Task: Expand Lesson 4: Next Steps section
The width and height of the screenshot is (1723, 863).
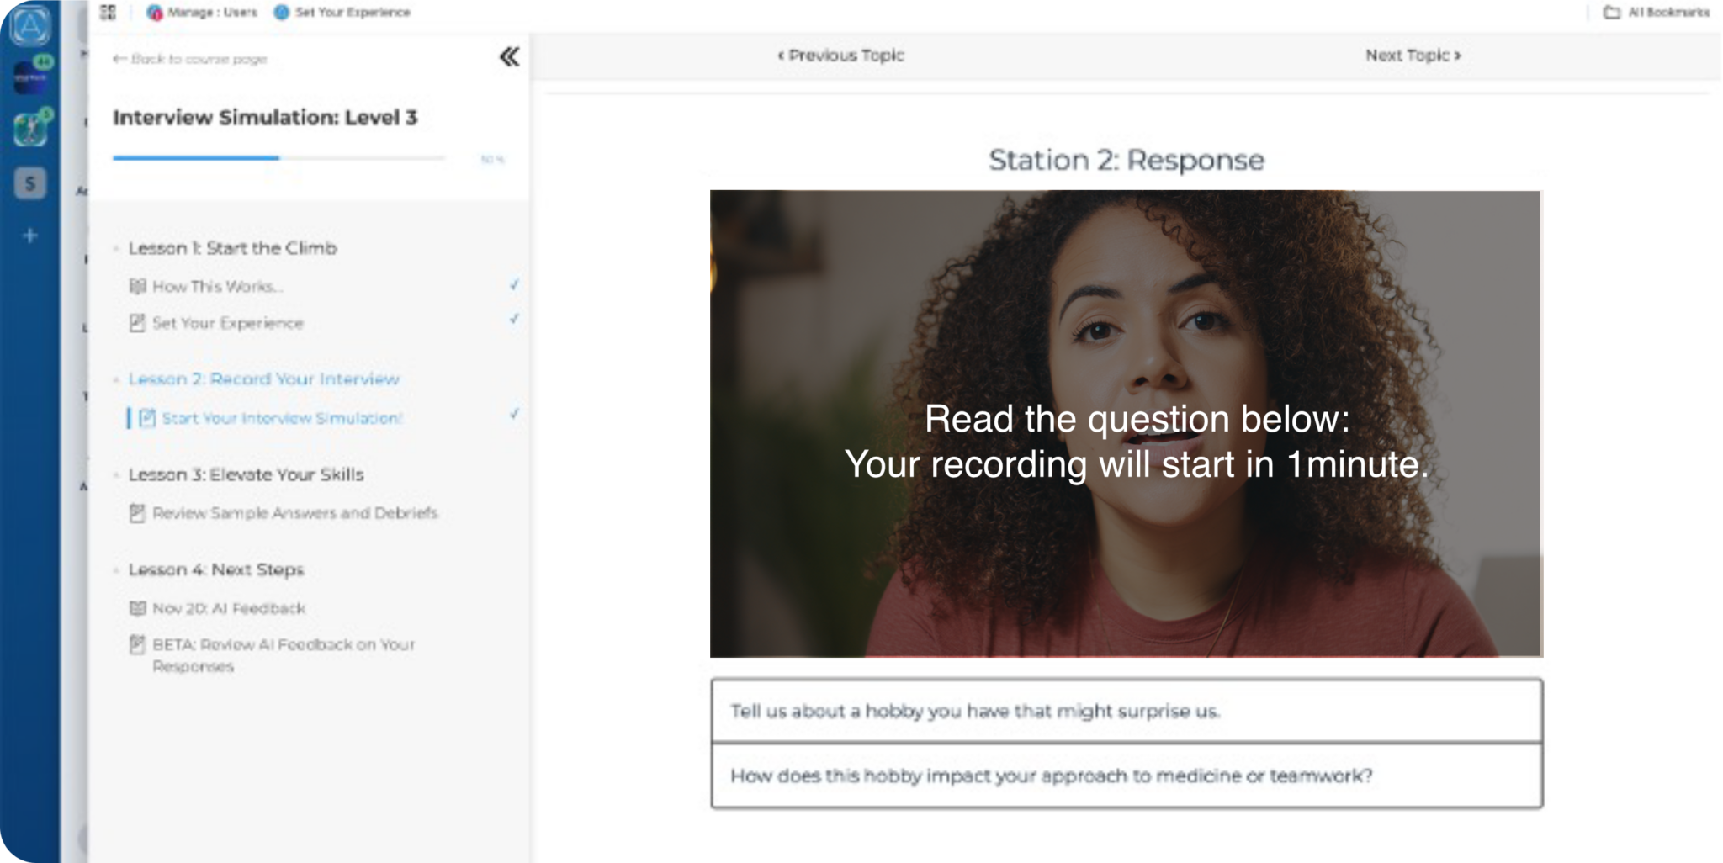Action: (215, 569)
